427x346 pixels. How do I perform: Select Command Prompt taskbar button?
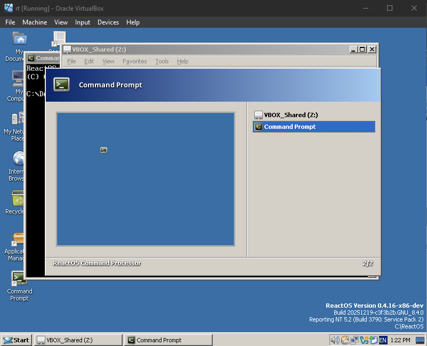pos(168,340)
